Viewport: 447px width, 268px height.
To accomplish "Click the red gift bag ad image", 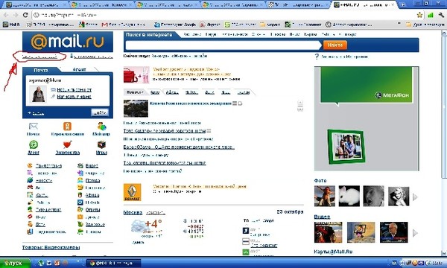I will pyautogui.click(x=136, y=75).
